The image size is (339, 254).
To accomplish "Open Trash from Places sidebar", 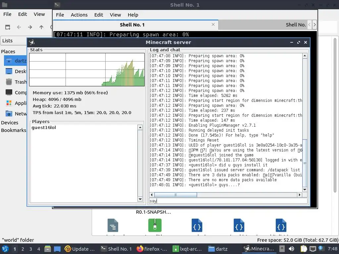I will pos(16,82).
